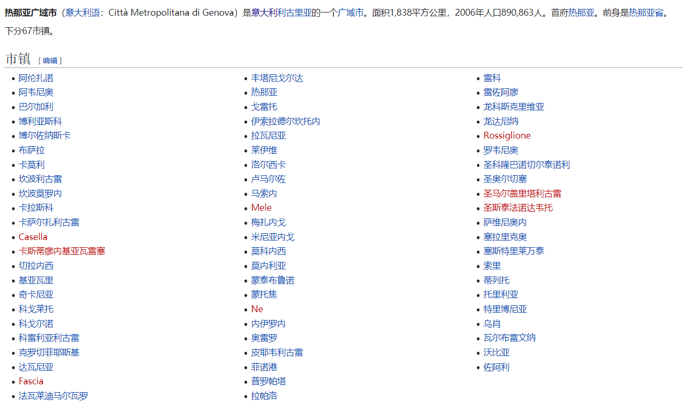Open the 阿韦尼奥 list entry
The height and width of the screenshot is (412, 683).
tap(36, 93)
